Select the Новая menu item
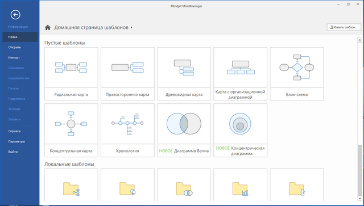 coord(20,37)
